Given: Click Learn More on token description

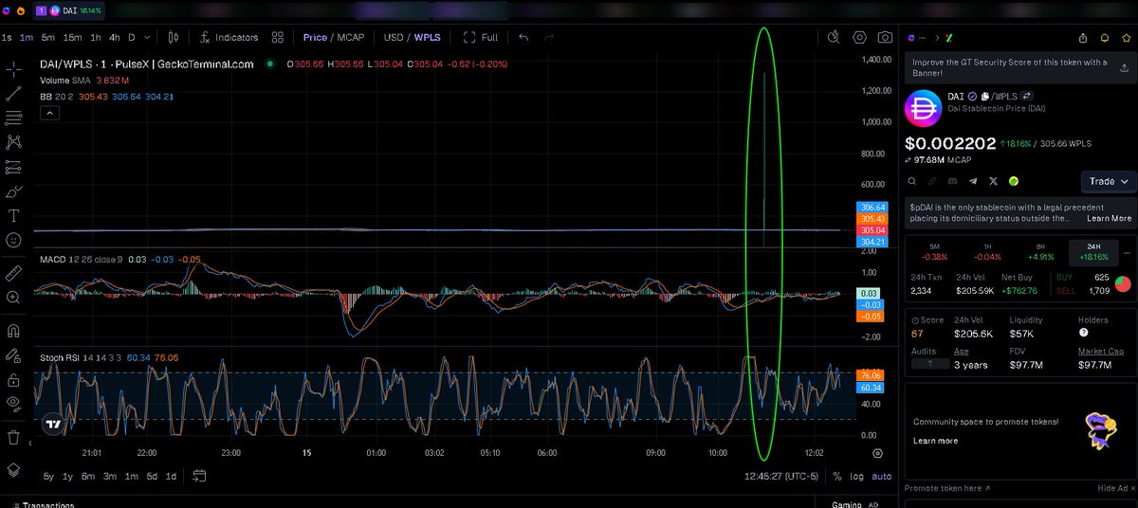Looking at the screenshot, I should (1109, 218).
